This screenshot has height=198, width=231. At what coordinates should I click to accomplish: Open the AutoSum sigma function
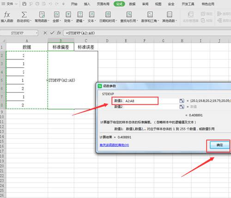pyautogui.click(x=24, y=15)
